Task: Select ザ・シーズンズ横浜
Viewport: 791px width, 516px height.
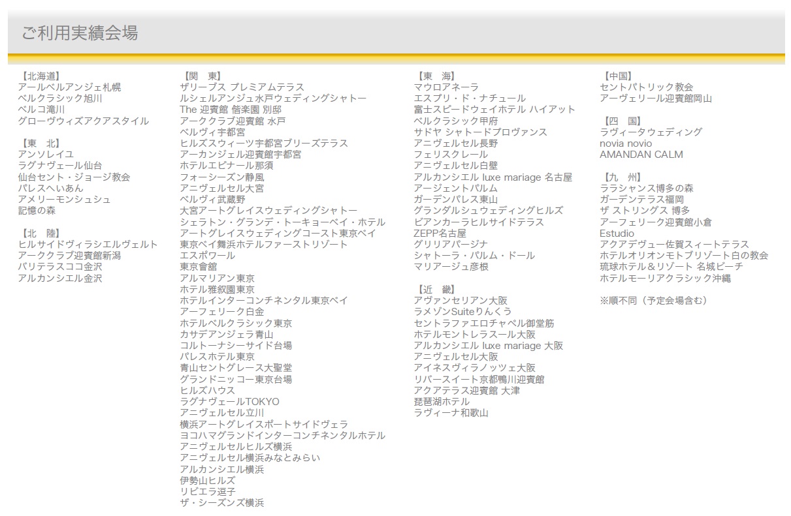Action: 222,502
